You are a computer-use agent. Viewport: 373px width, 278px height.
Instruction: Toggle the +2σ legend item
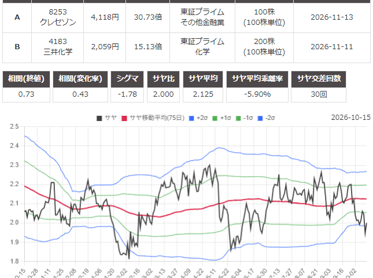pyautogui.click(x=198, y=118)
